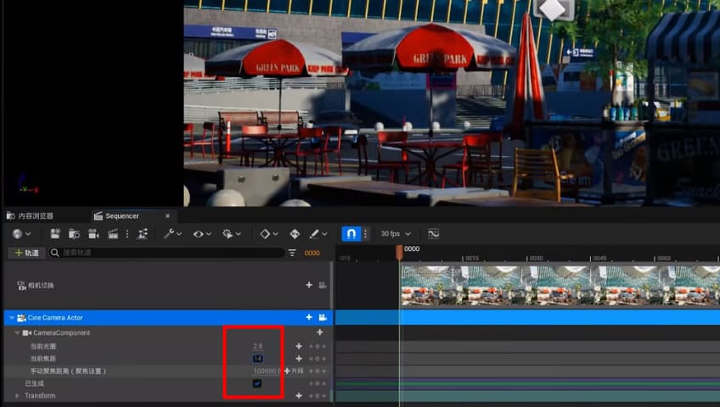Click the render movie clapperboard icon

111,233
